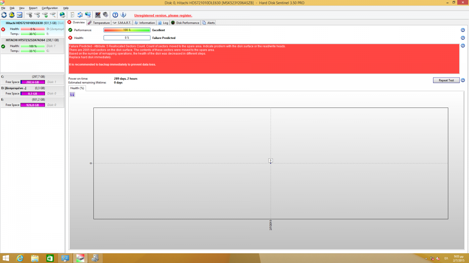Open the Disk menu
469x263 pixels.
(x=12, y=8)
